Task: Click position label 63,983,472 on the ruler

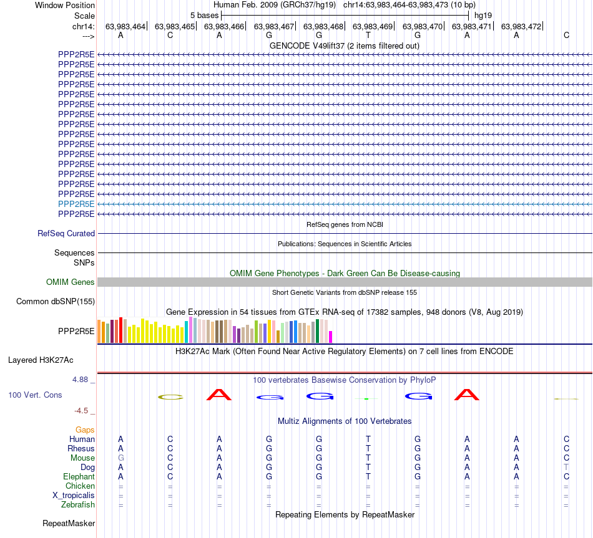Action: 521,26
